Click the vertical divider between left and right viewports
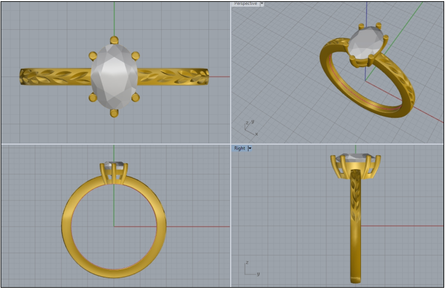The width and height of the screenshot is (446, 289). (x=231, y=73)
